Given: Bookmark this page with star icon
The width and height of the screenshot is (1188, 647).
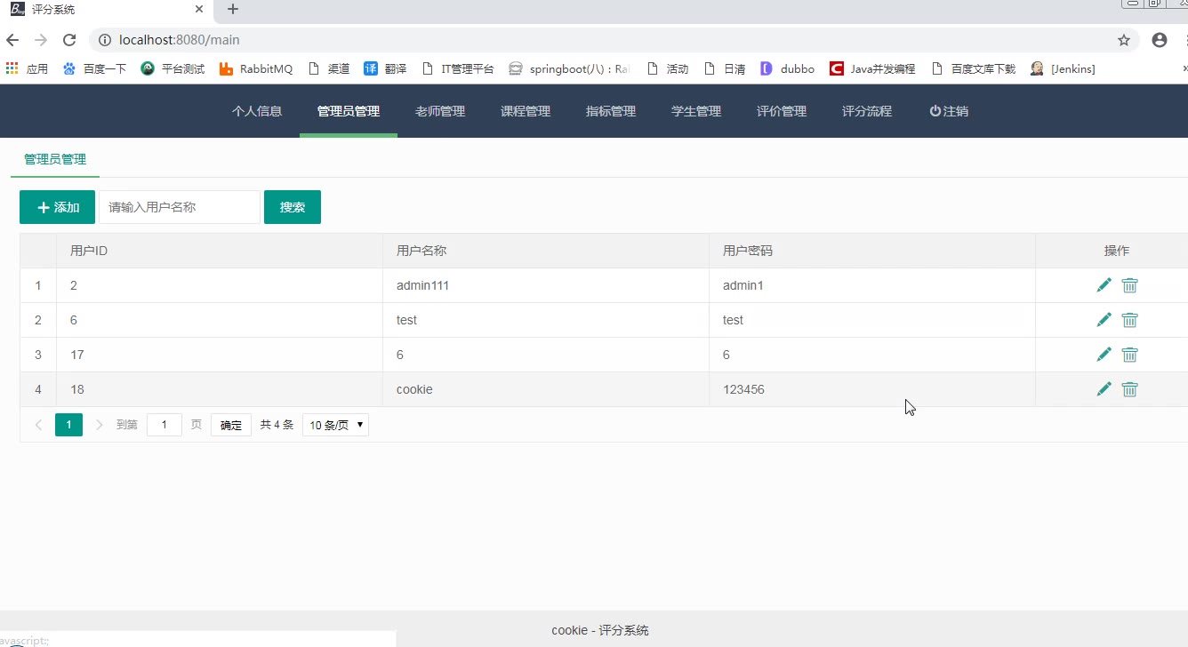Looking at the screenshot, I should point(1124,40).
